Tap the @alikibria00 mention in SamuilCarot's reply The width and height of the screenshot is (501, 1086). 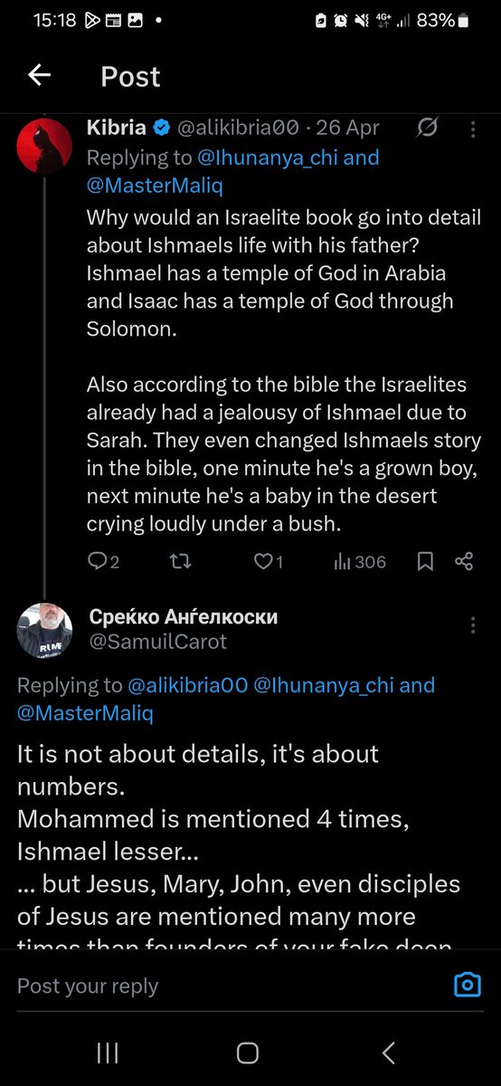tap(188, 685)
